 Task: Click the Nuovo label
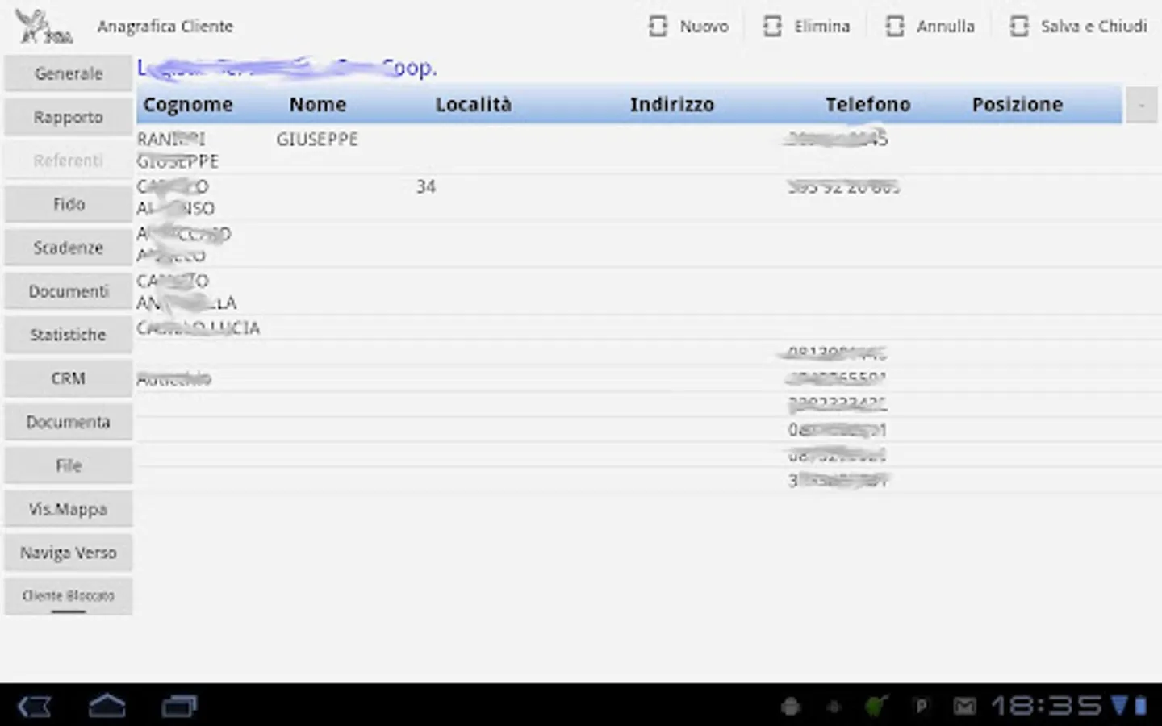[x=704, y=27]
